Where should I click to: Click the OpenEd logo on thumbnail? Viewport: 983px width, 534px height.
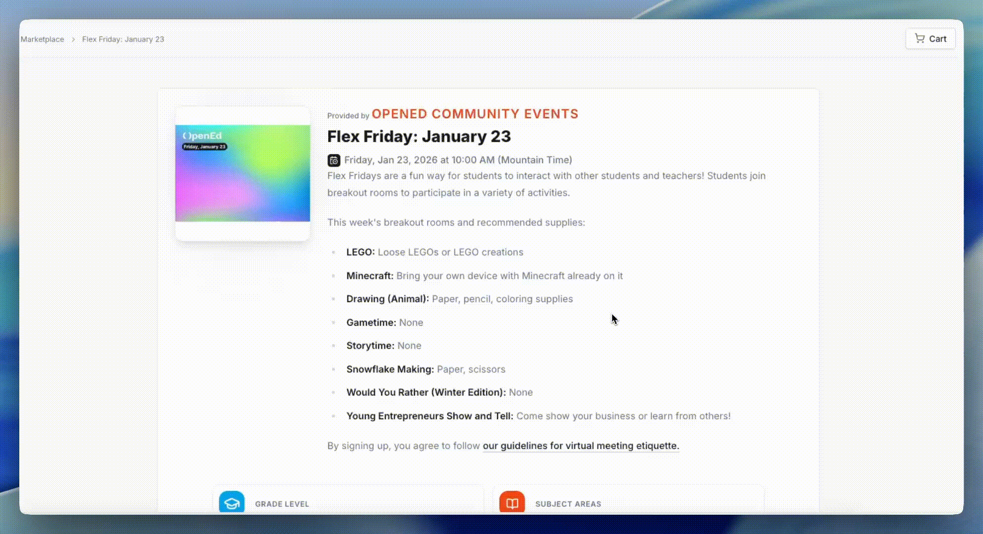[202, 136]
